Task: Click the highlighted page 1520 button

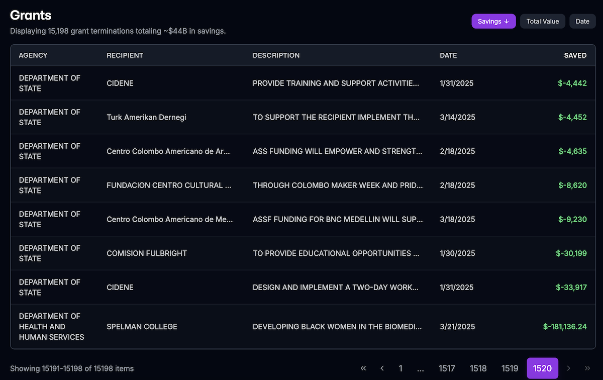Action: pos(542,368)
